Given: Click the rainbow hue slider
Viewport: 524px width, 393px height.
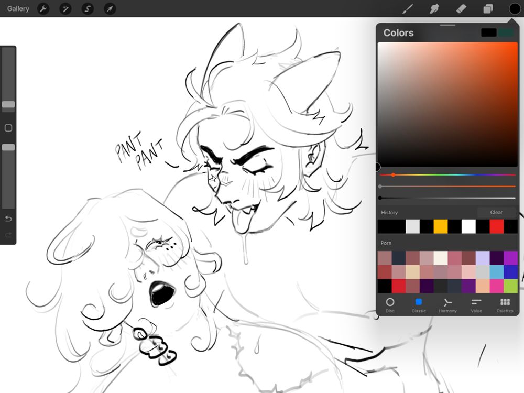Looking at the screenshot, I should 447,175.
